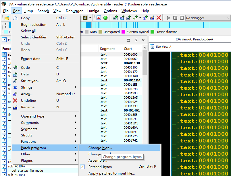
Task: Click the Code icon in the Edit menu
Action: [15, 68]
